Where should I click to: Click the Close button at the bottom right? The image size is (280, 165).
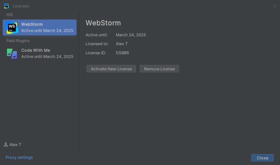(x=262, y=158)
